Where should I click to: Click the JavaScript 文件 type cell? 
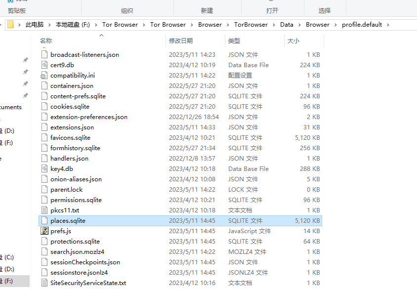[250, 231]
